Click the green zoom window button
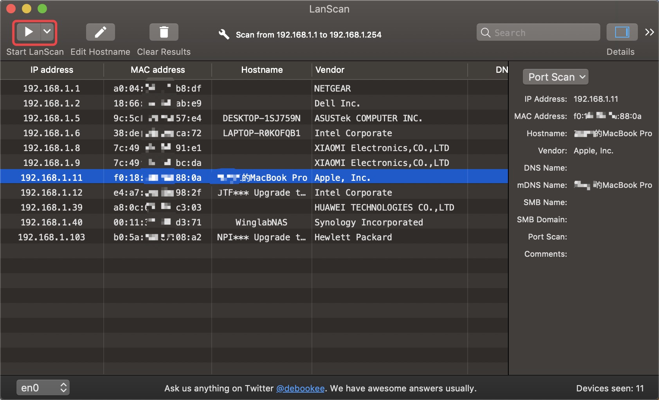659x400 pixels. 42,9
